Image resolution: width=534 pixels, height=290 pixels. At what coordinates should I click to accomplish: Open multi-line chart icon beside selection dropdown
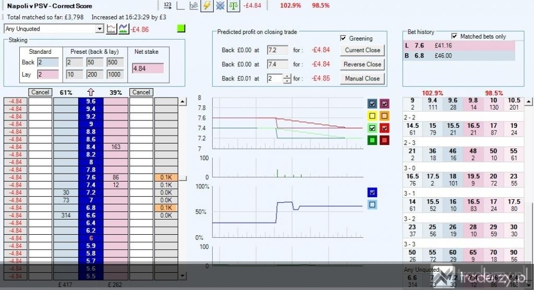[x=123, y=29]
